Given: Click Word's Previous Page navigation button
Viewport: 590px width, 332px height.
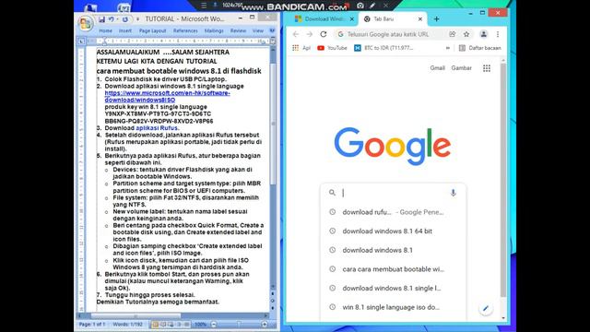Looking at the screenshot, I should point(273,293).
